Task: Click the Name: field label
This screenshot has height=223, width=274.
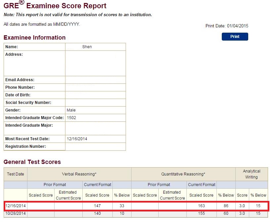Action: point(12,47)
